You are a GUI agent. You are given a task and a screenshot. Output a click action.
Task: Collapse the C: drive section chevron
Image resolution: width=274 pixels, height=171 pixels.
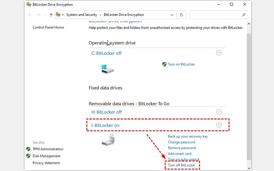[x=219, y=53]
